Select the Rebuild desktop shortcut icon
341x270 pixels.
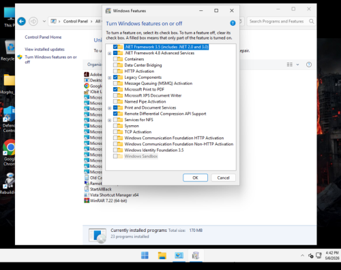[8, 183]
